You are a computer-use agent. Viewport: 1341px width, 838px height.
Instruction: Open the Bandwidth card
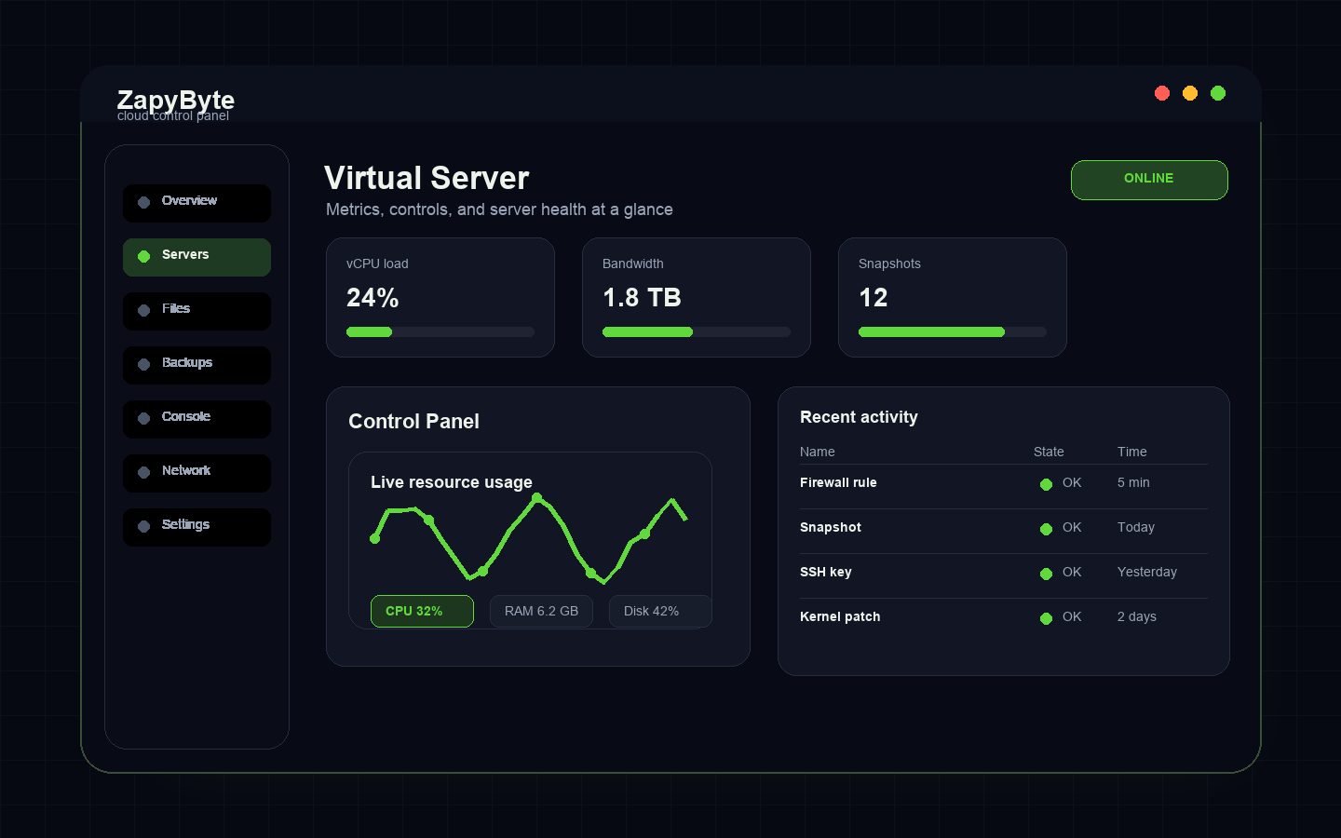point(697,297)
